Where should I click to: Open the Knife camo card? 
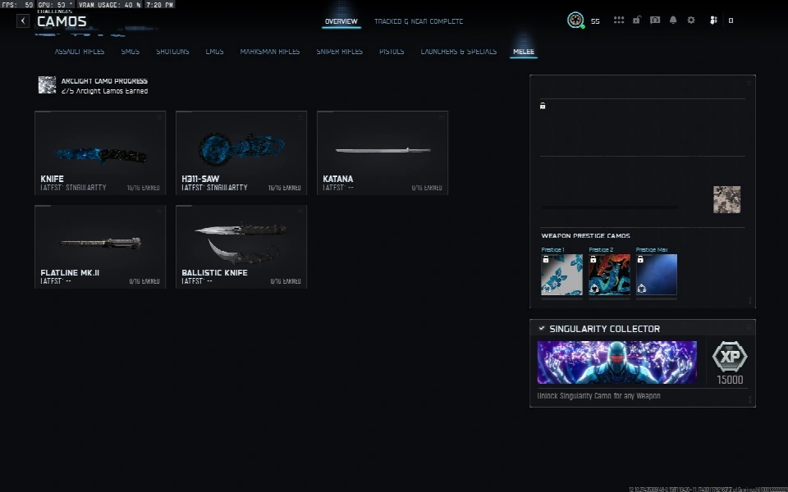pos(100,153)
